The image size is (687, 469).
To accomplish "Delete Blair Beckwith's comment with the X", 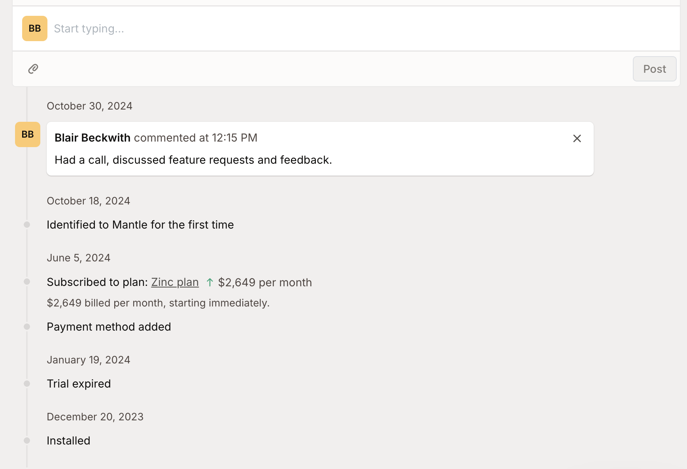I will pos(577,138).
